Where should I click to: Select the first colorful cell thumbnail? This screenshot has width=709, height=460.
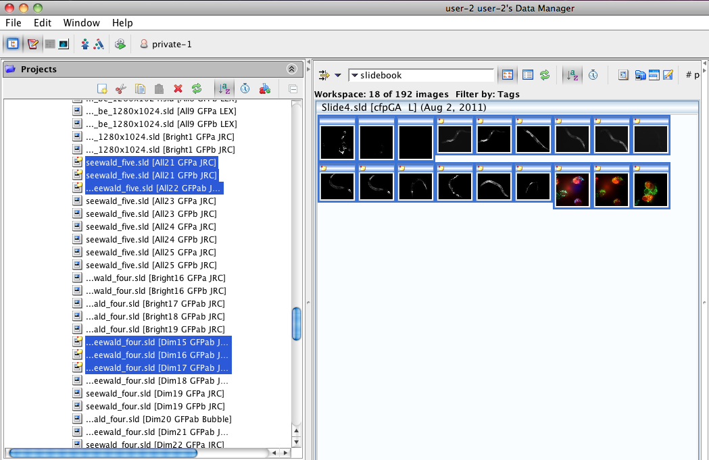pos(572,187)
